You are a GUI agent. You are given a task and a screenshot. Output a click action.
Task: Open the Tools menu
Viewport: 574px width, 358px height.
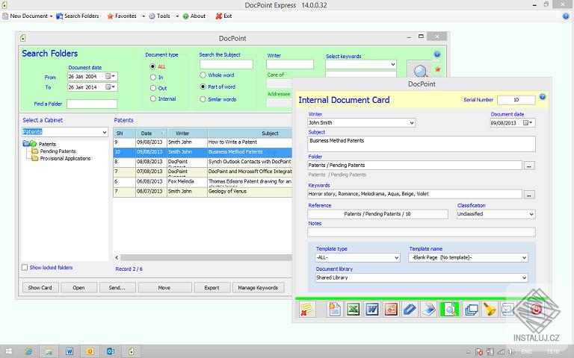163,16
